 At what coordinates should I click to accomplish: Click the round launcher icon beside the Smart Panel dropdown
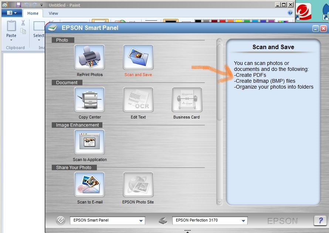(61, 220)
